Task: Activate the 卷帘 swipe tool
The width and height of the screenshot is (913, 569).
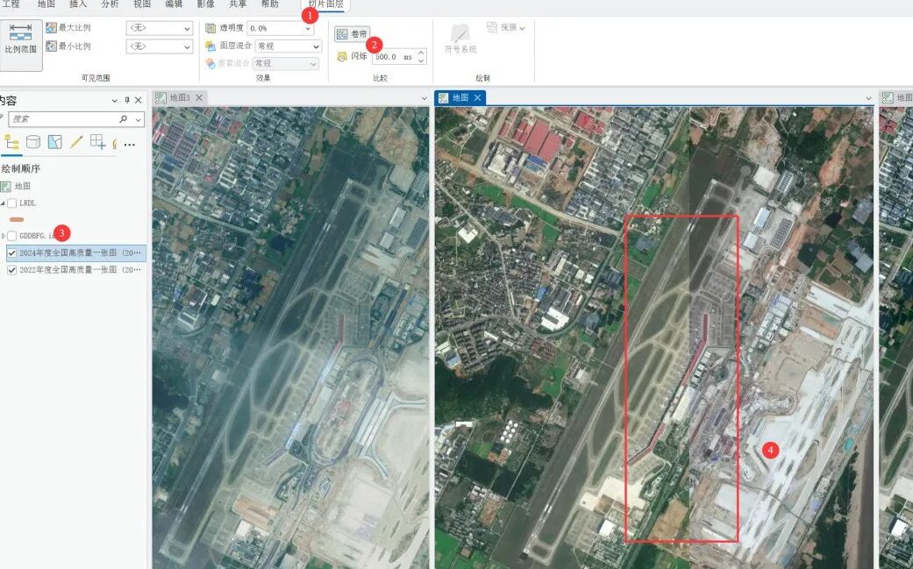Action: [x=353, y=34]
